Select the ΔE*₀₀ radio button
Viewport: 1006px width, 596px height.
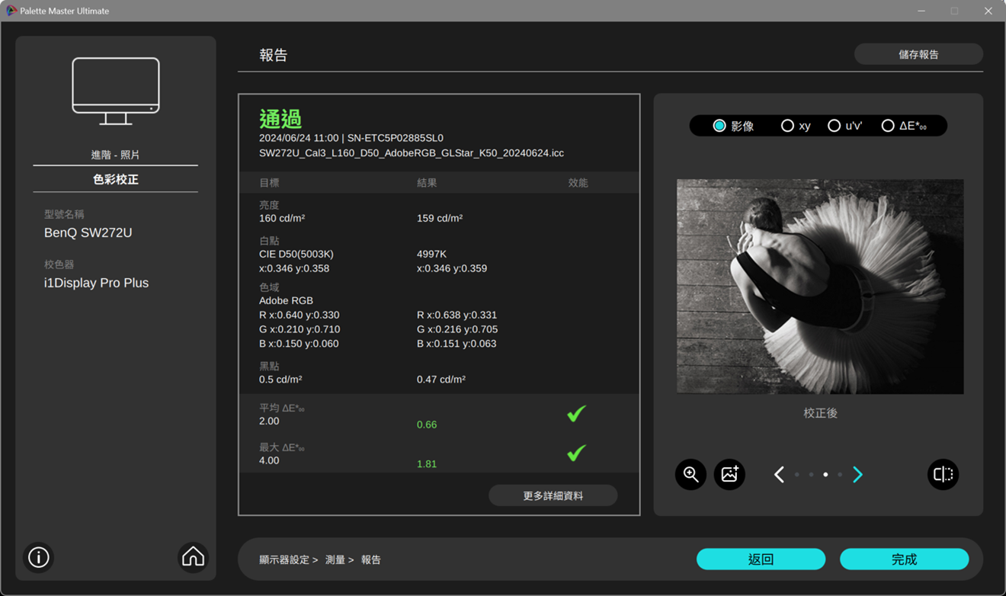click(888, 126)
